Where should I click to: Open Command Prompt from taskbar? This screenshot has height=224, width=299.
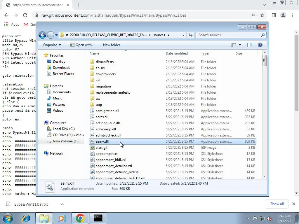coord(98,218)
